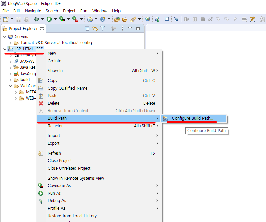Open the New wizard dropdown arrow

point(12,19)
